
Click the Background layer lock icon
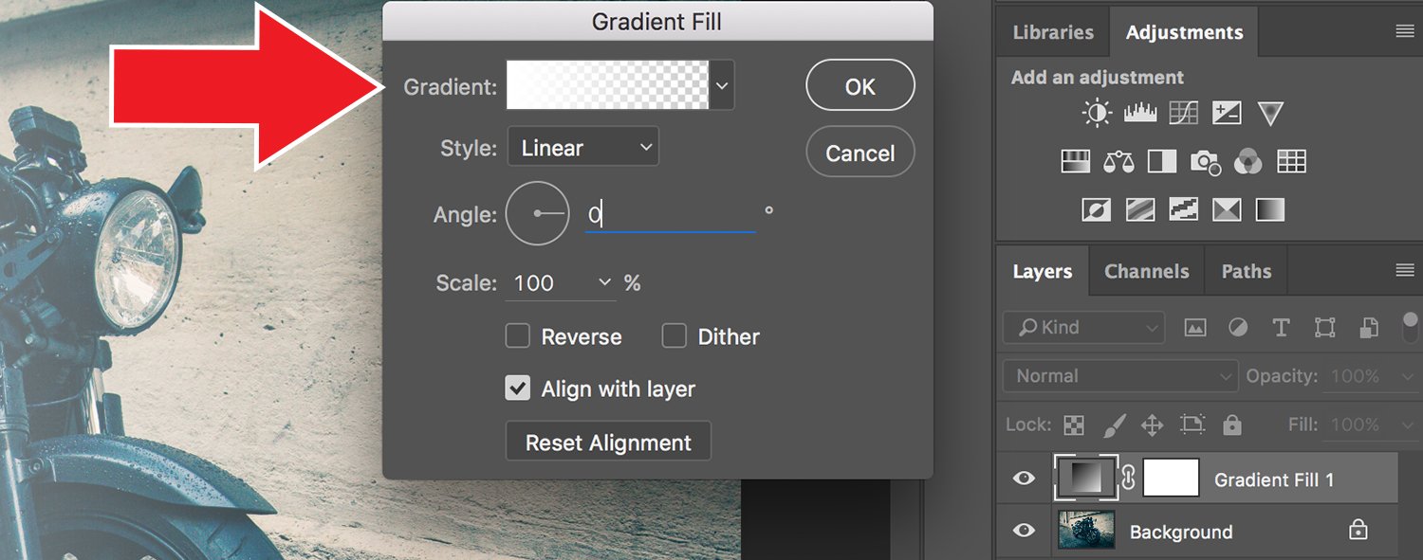1358,530
